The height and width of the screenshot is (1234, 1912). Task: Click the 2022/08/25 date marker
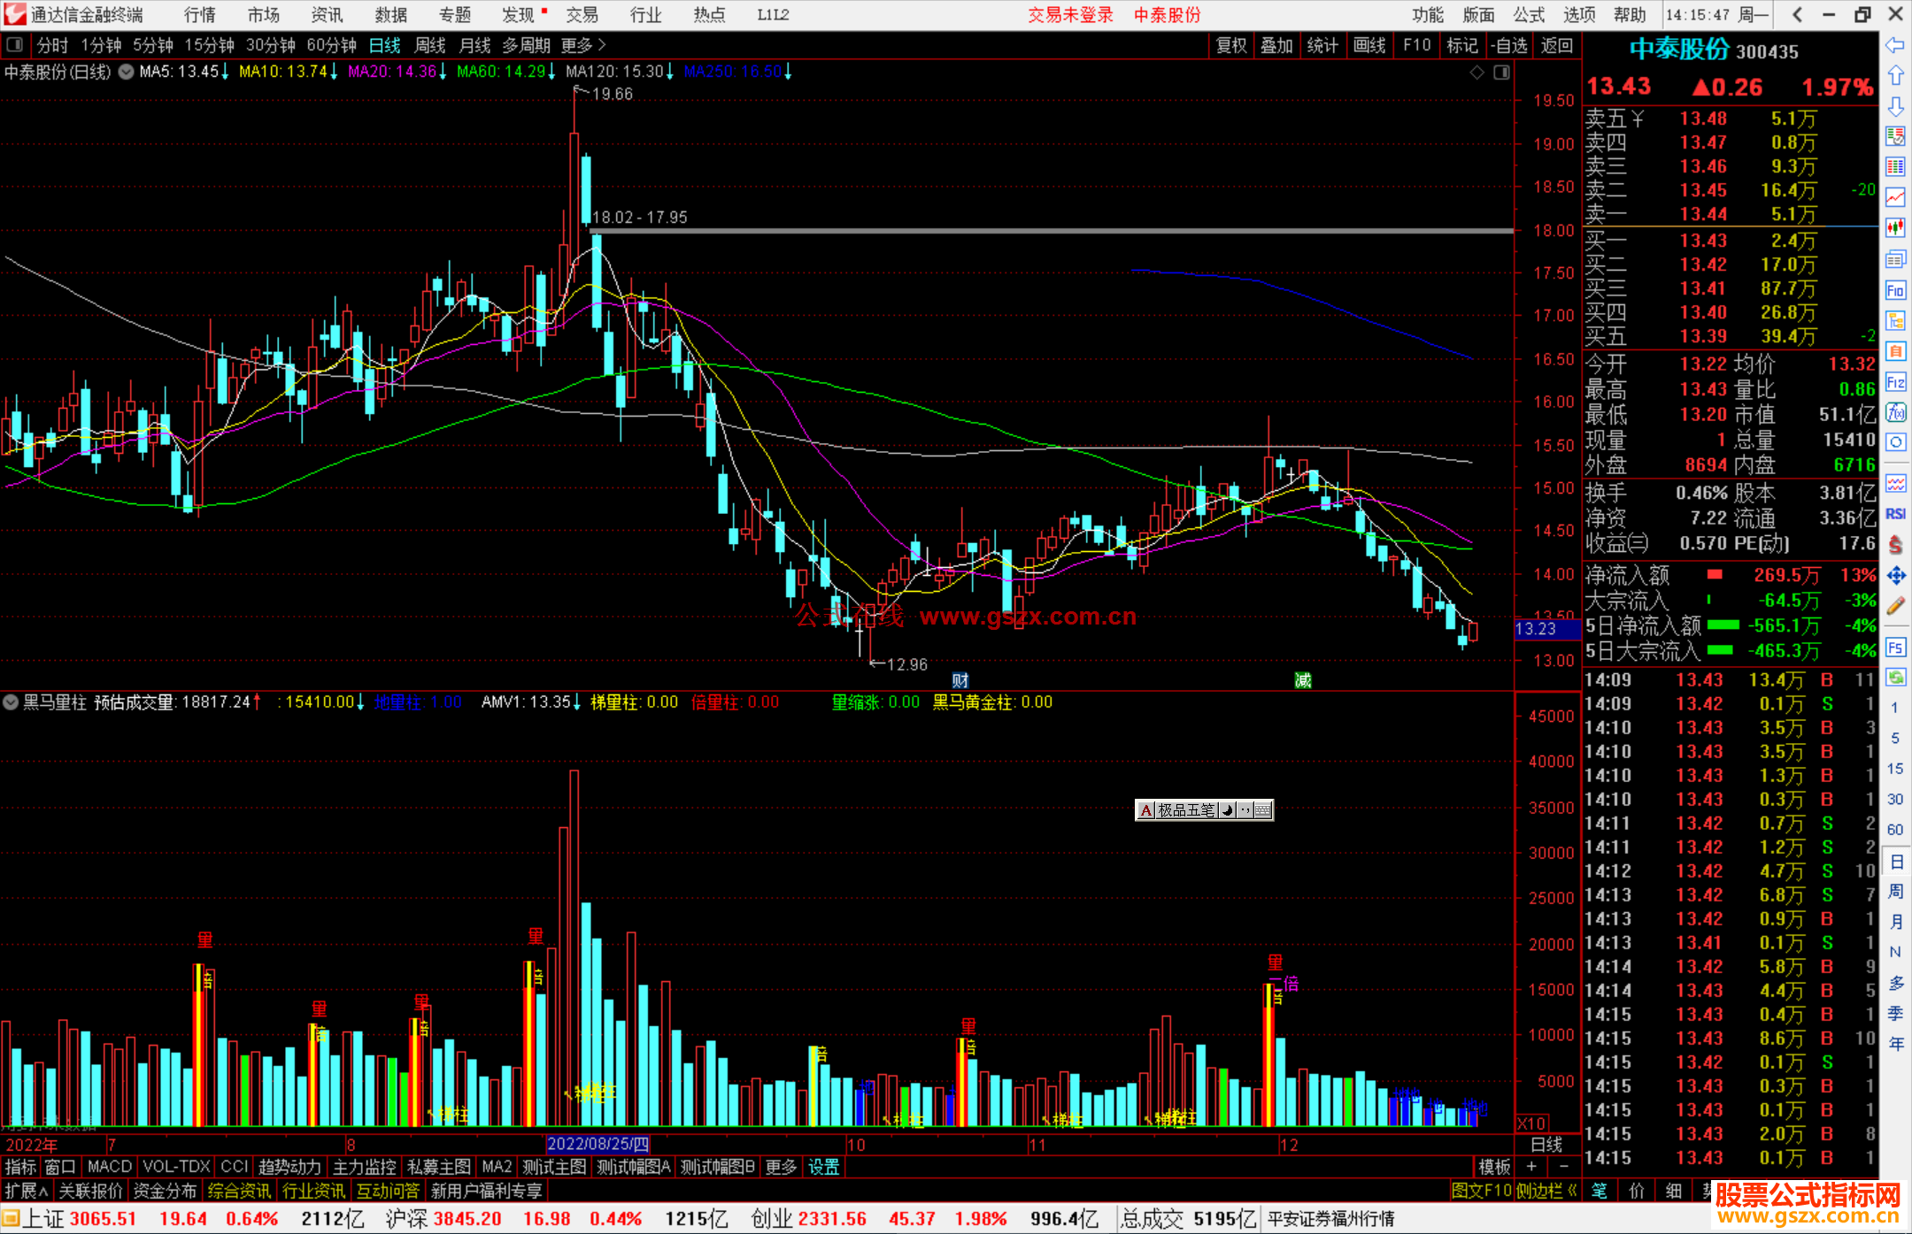pos(597,1145)
